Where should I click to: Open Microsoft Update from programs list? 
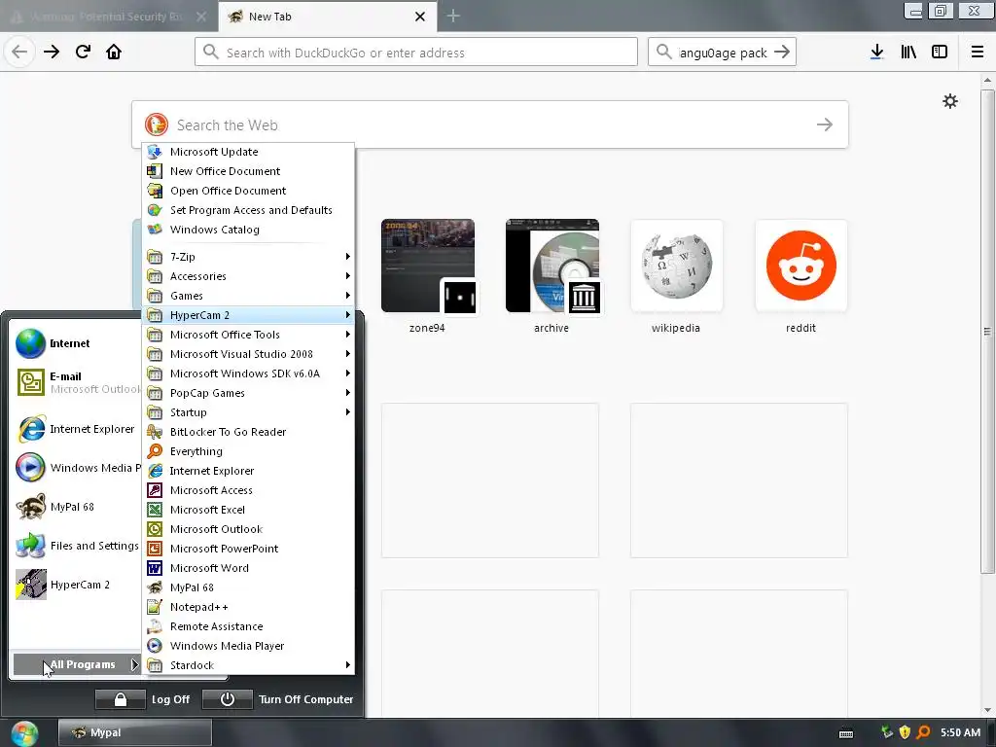(x=248, y=151)
